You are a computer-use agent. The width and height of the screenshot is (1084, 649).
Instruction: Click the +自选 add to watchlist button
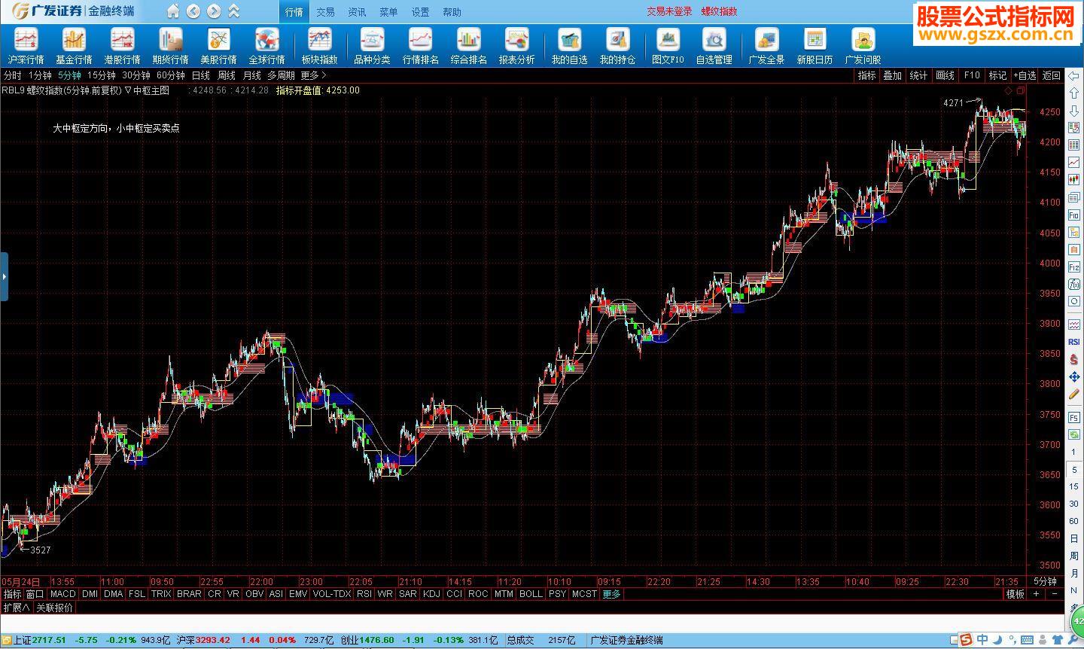tap(1025, 75)
